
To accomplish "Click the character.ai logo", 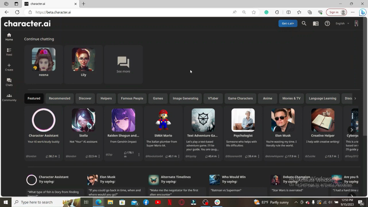I will pyautogui.click(x=27, y=23).
